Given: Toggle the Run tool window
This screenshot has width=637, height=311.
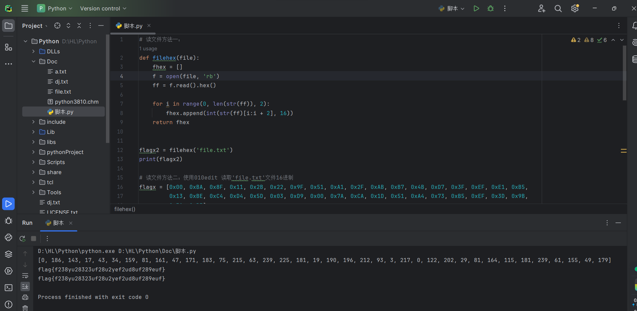Looking at the screenshot, I should click(8, 204).
